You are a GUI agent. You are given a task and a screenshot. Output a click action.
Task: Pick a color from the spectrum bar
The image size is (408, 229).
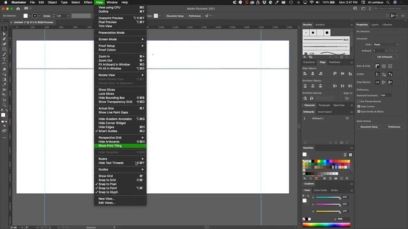pyautogui.click(x=326, y=225)
